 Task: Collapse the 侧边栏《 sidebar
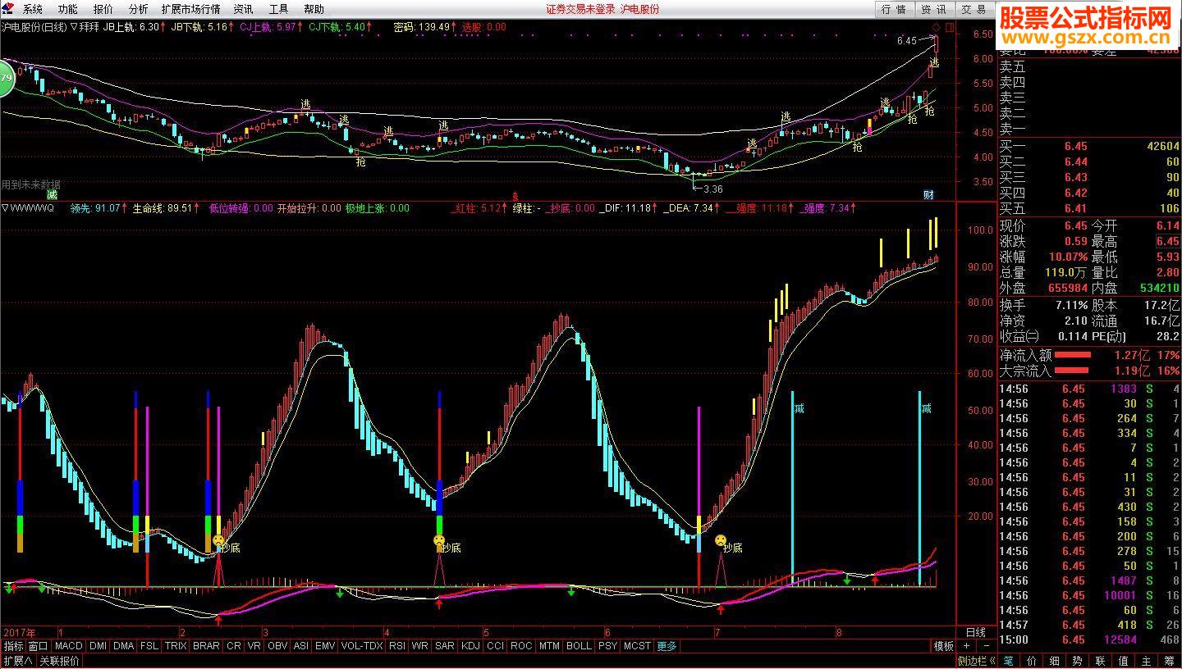(976, 661)
